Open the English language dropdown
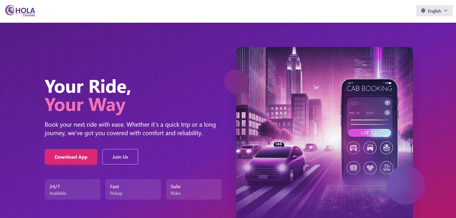 point(434,11)
